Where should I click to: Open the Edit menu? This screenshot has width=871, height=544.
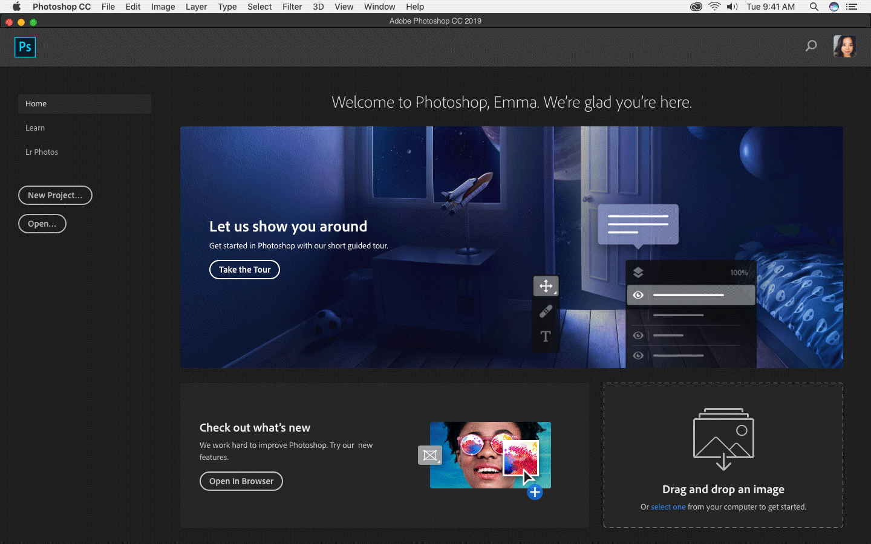coord(133,7)
